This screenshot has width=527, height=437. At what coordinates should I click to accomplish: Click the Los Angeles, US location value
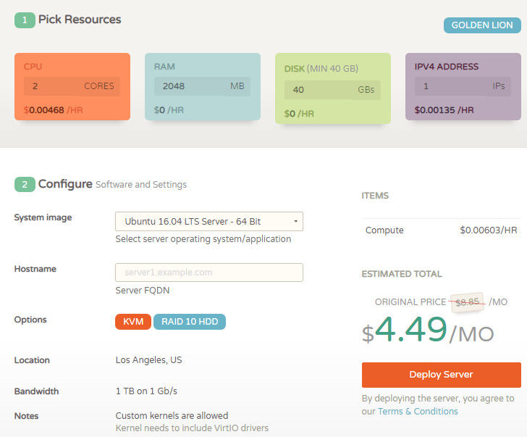[x=148, y=360]
